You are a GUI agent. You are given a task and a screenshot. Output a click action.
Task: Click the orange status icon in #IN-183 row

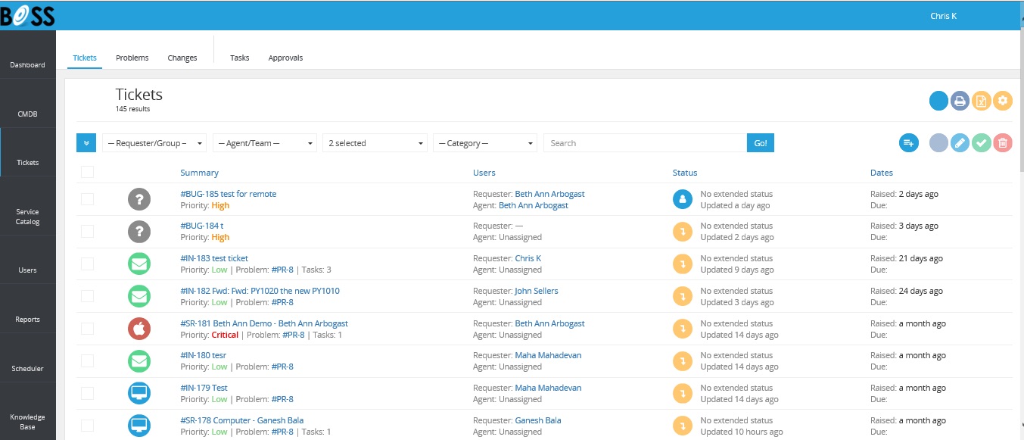tap(683, 264)
